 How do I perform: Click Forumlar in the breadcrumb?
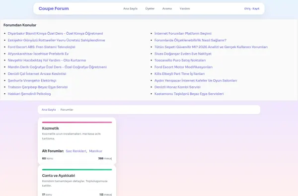pyautogui.click(x=67, y=110)
